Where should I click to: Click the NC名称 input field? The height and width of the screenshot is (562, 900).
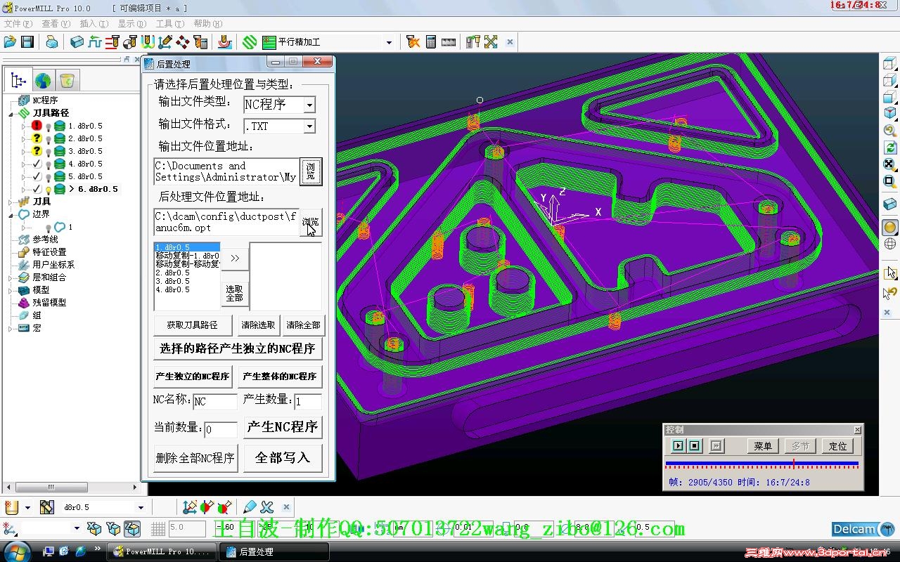tap(215, 402)
